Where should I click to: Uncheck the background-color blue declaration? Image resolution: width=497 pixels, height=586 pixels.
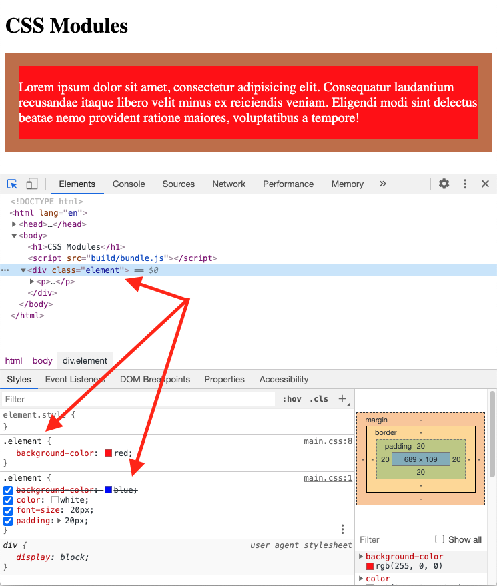(x=8, y=490)
